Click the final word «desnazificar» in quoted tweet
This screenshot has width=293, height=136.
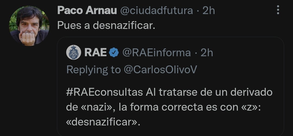pos(103,122)
